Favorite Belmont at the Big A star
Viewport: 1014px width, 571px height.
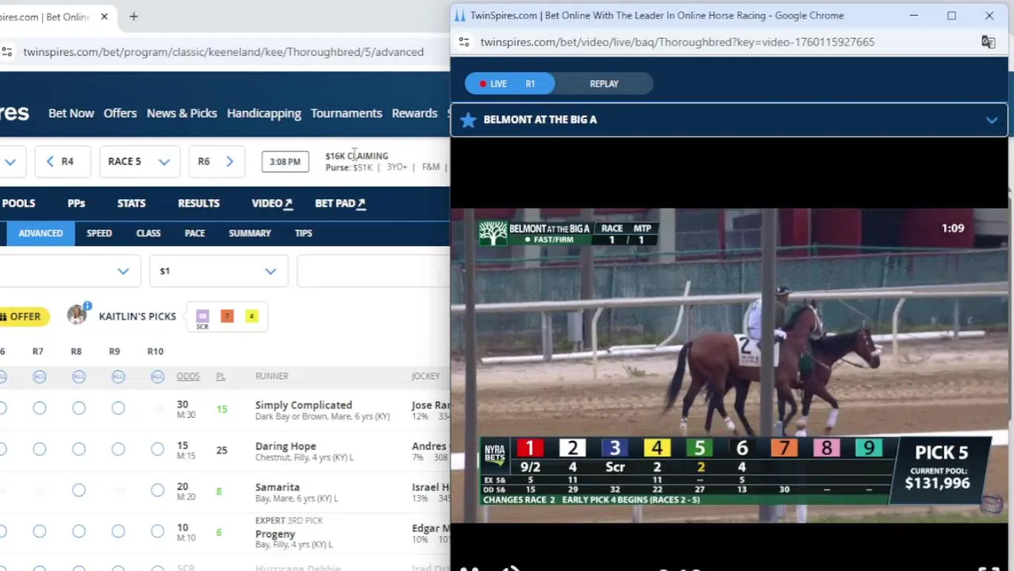point(468,119)
